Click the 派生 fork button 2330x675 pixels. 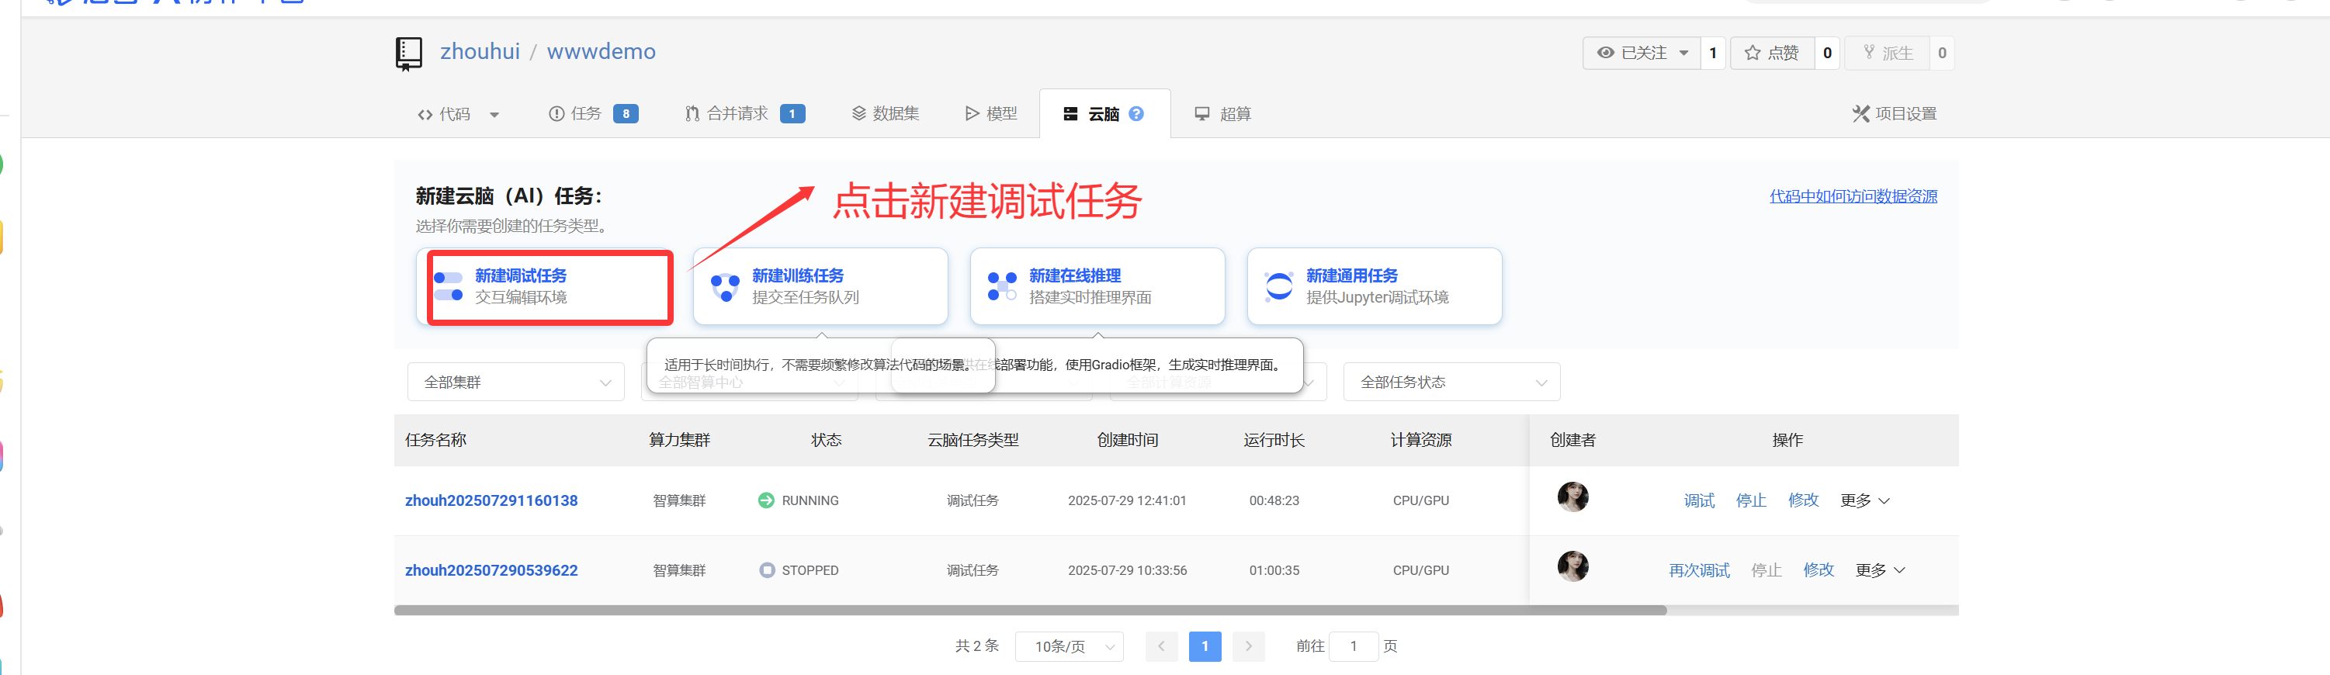click(1887, 54)
